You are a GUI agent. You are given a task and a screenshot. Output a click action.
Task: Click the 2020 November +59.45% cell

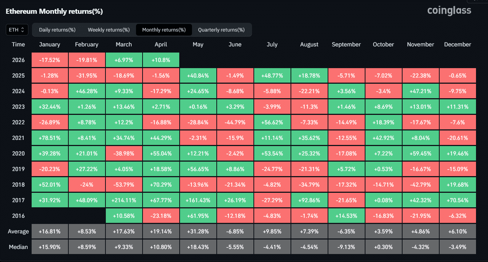pos(420,153)
